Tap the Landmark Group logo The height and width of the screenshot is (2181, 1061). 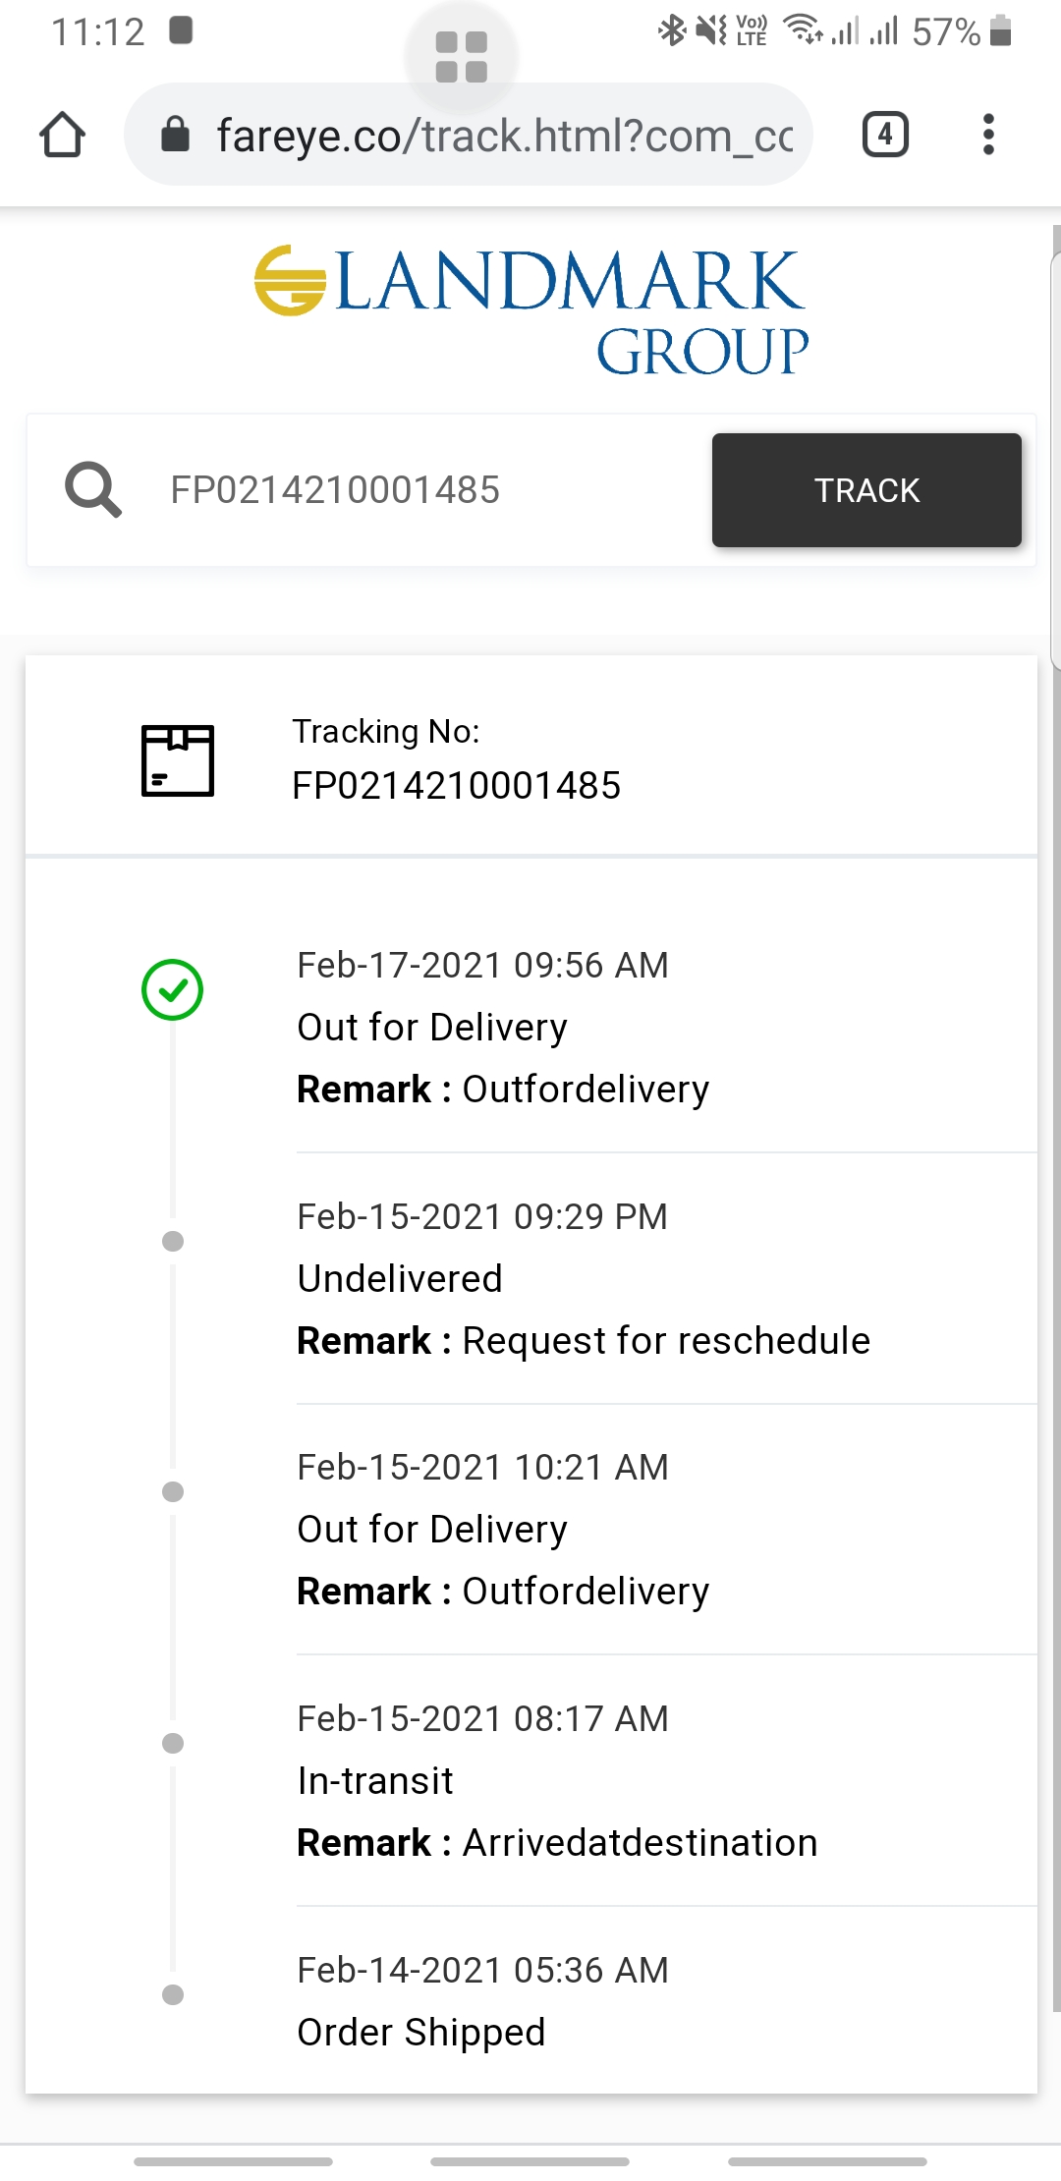530,310
